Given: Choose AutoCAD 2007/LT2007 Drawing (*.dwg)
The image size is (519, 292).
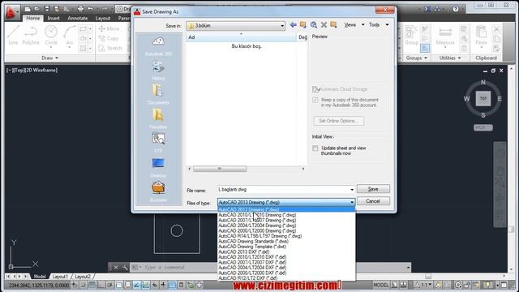Looking at the screenshot, I should point(286,220).
